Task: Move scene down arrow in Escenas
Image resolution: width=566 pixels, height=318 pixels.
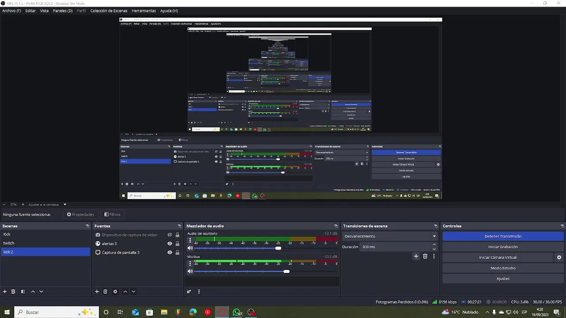Action: (x=41, y=291)
